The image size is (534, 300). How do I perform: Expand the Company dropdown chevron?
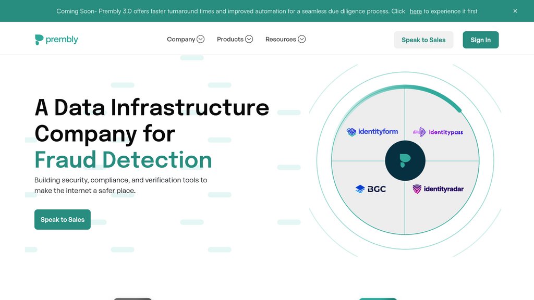[201, 40]
